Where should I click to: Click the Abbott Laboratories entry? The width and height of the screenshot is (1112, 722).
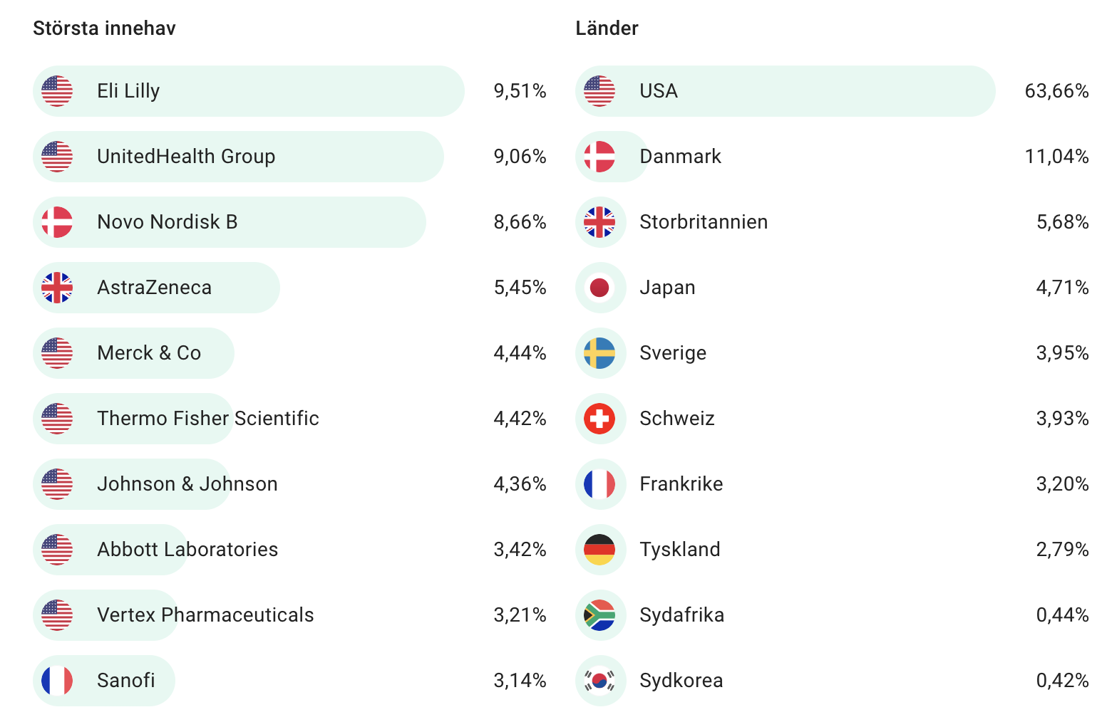tap(187, 550)
